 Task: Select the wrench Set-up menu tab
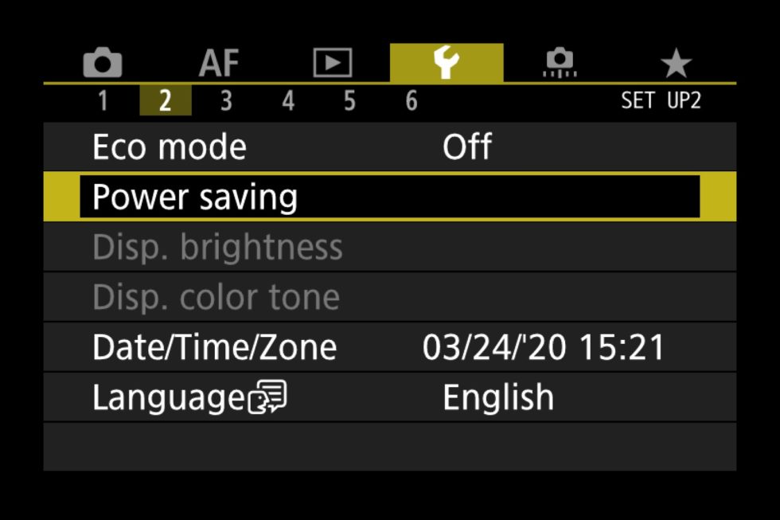pyautogui.click(x=447, y=63)
